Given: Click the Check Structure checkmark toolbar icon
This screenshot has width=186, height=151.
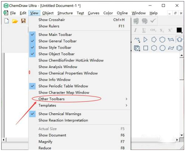Looking at the screenshot, I should tap(153, 20).
